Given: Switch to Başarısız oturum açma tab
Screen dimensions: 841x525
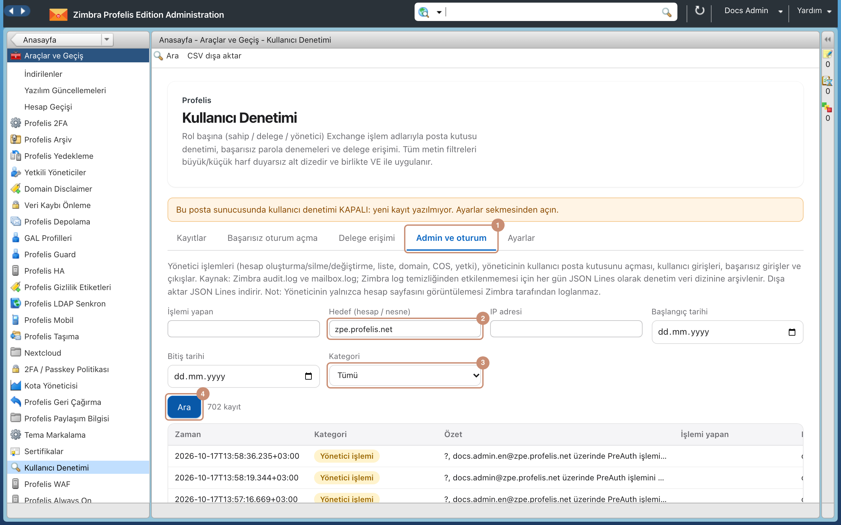Looking at the screenshot, I should 272,238.
